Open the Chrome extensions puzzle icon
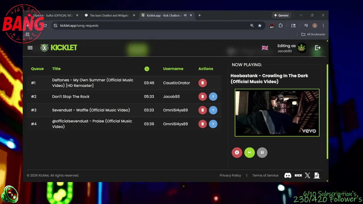Viewport: 363px width, 204px height. coord(280,25)
